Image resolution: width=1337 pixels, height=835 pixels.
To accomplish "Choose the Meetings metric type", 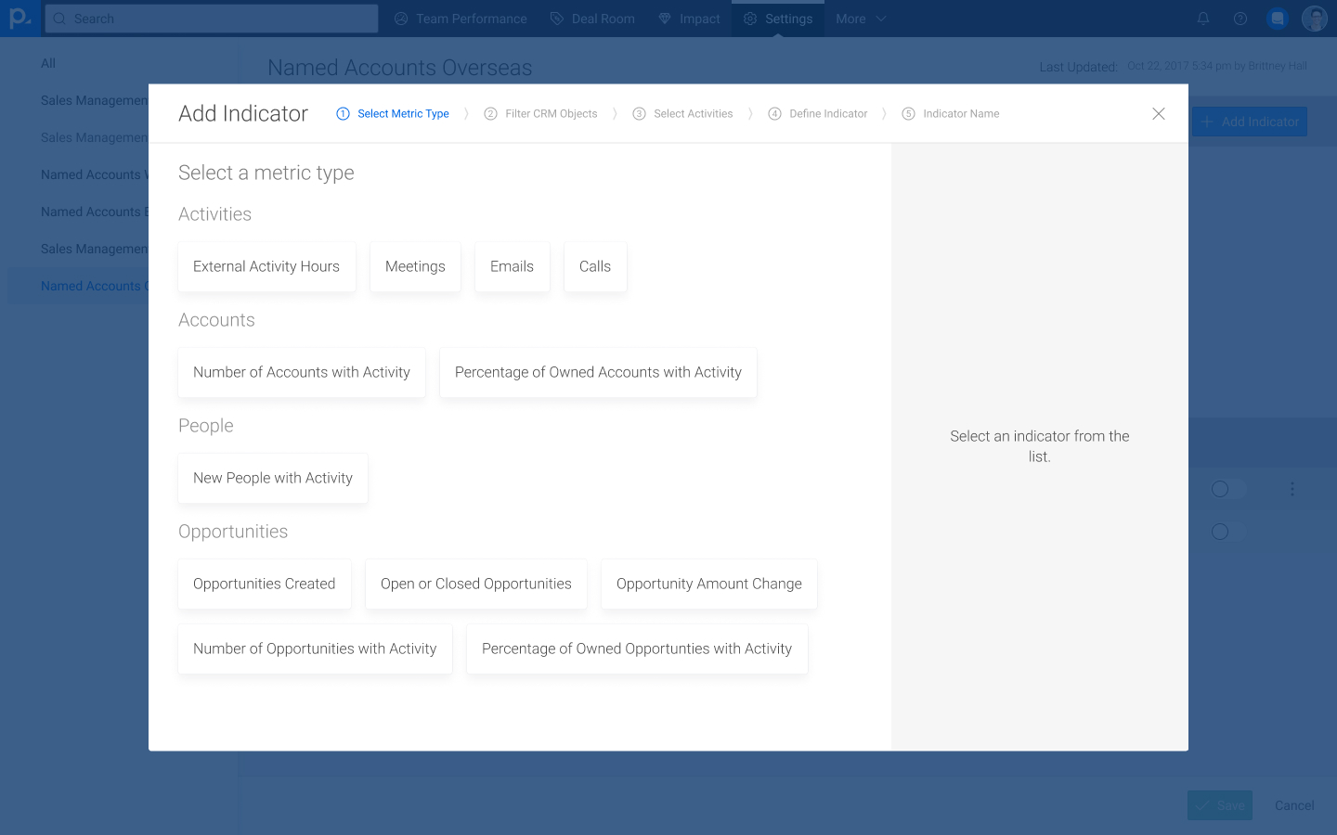I will (x=415, y=266).
